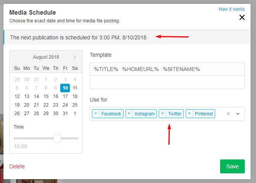The height and width of the screenshot is (183, 256).
Task: Click the time slider handle
Action: tap(57, 139)
